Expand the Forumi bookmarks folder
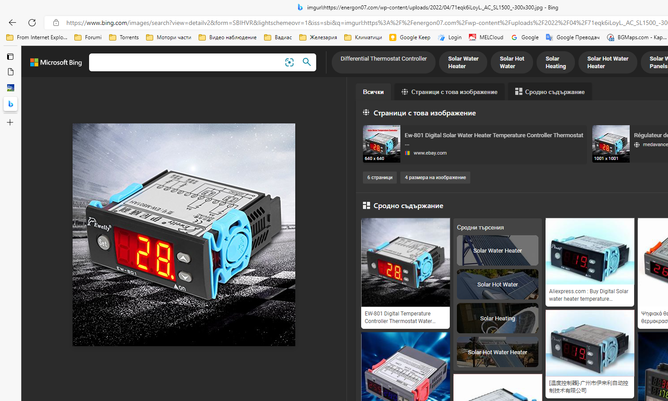Image resolution: width=668 pixels, height=401 pixels. (x=88, y=37)
